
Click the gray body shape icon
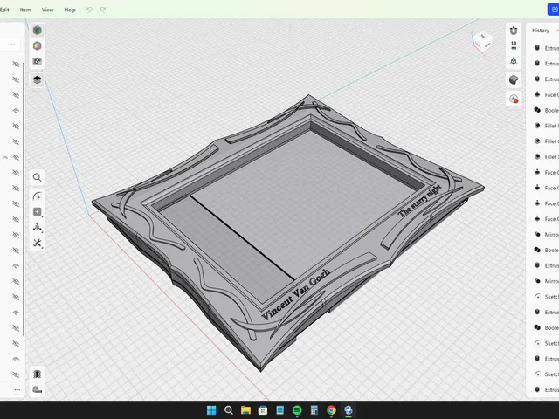(x=514, y=79)
